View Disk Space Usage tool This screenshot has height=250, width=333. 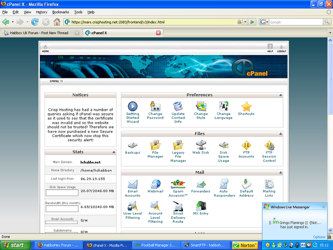224,151
